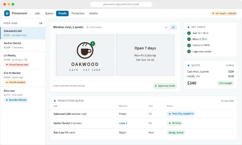Click the Status column header
Viewport: 242px width, 145px height.
(x=170, y=106)
